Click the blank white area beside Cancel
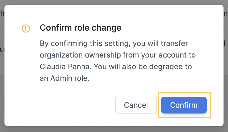The width and height of the screenshot is (228, 132). (x=66, y=105)
